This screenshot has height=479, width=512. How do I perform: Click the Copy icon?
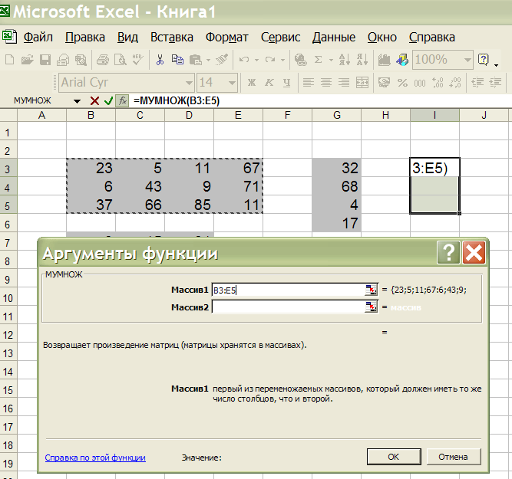coord(177,60)
